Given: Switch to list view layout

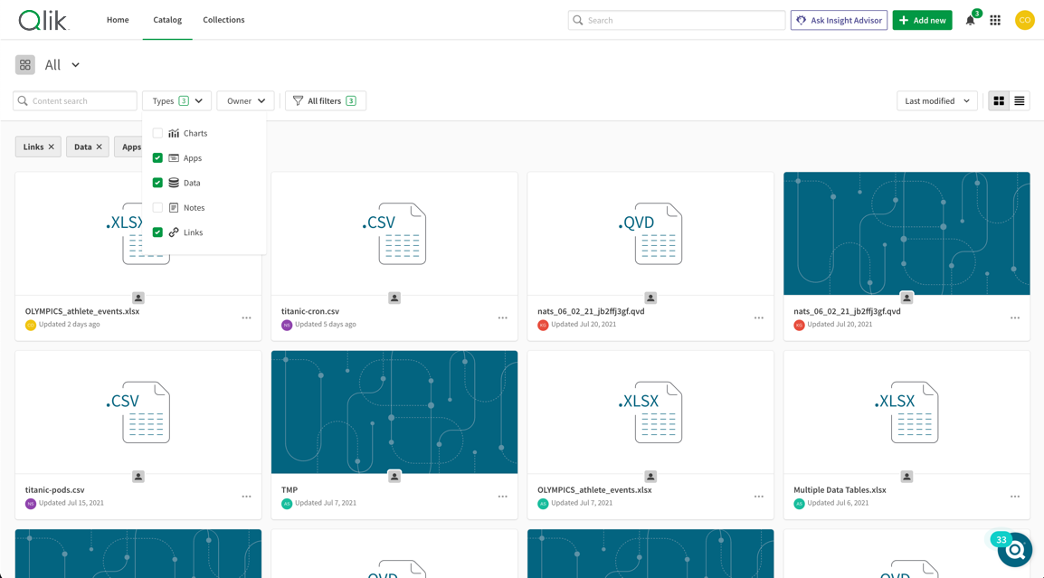Looking at the screenshot, I should point(1020,101).
